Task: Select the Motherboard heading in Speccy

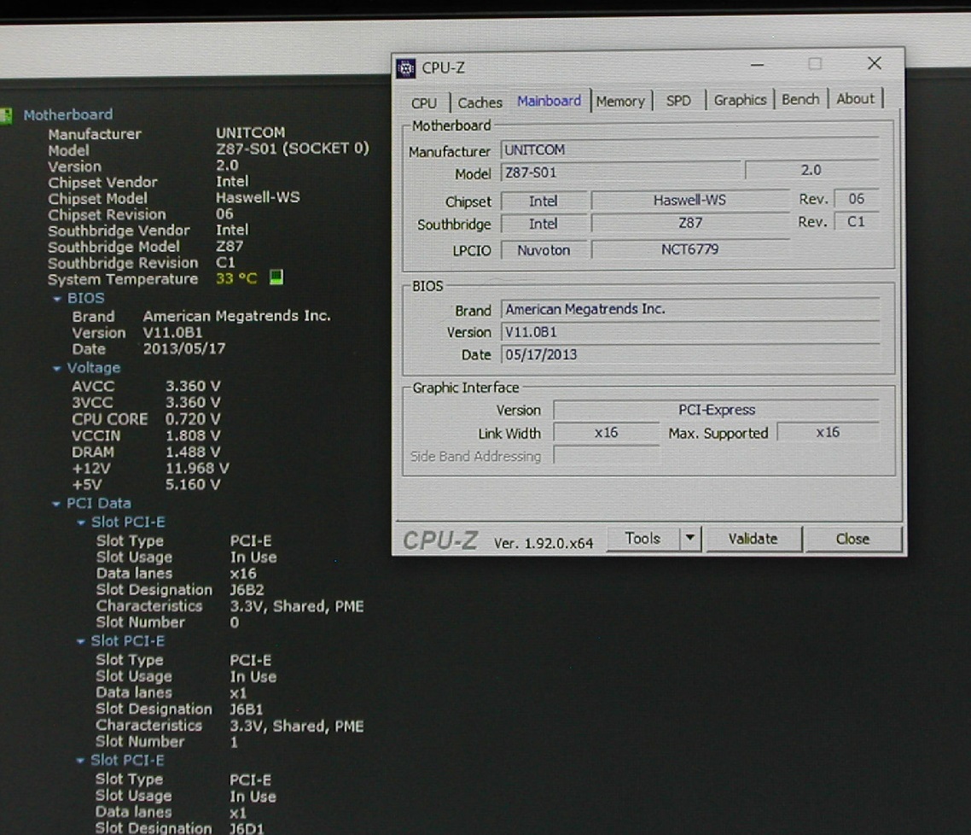Action: [x=68, y=115]
